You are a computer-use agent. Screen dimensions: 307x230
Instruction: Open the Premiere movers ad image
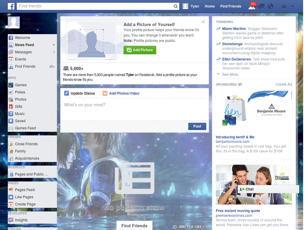coord(254,184)
